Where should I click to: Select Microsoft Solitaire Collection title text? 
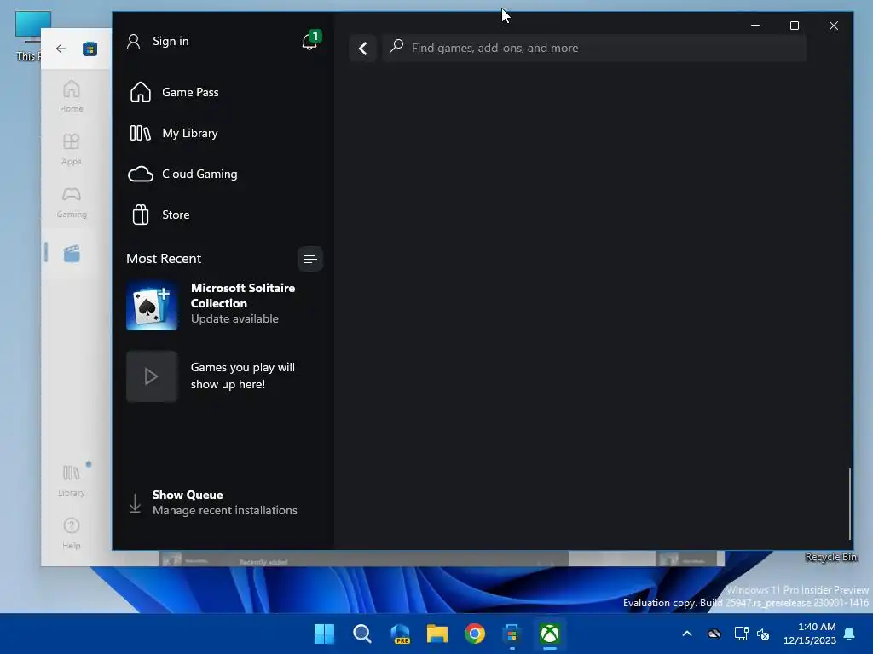[243, 295]
